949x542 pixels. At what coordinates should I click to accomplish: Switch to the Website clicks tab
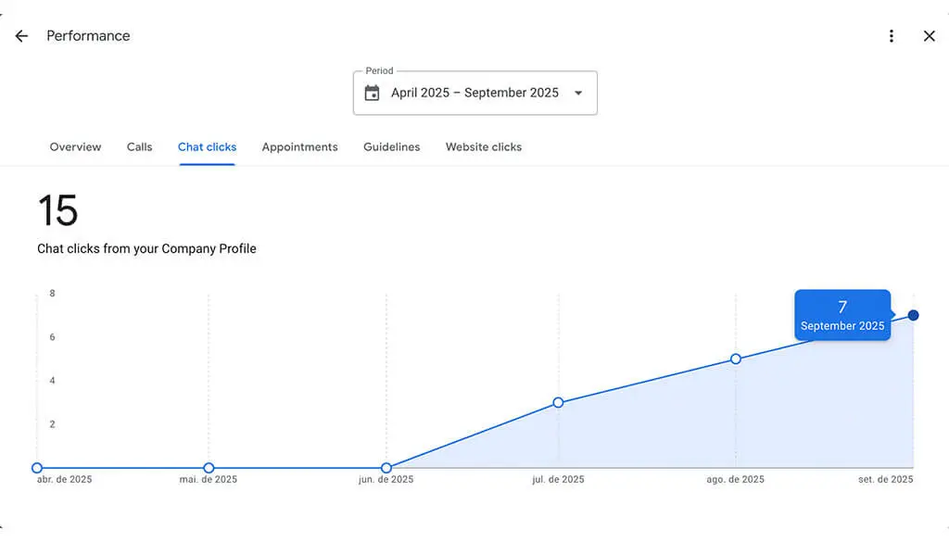(x=483, y=146)
